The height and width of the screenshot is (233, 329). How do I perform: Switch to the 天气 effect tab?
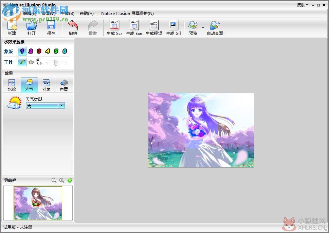(x=29, y=85)
